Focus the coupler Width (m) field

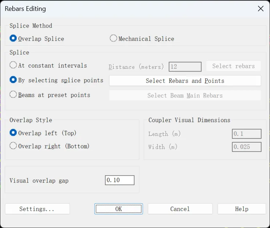(247, 147)
